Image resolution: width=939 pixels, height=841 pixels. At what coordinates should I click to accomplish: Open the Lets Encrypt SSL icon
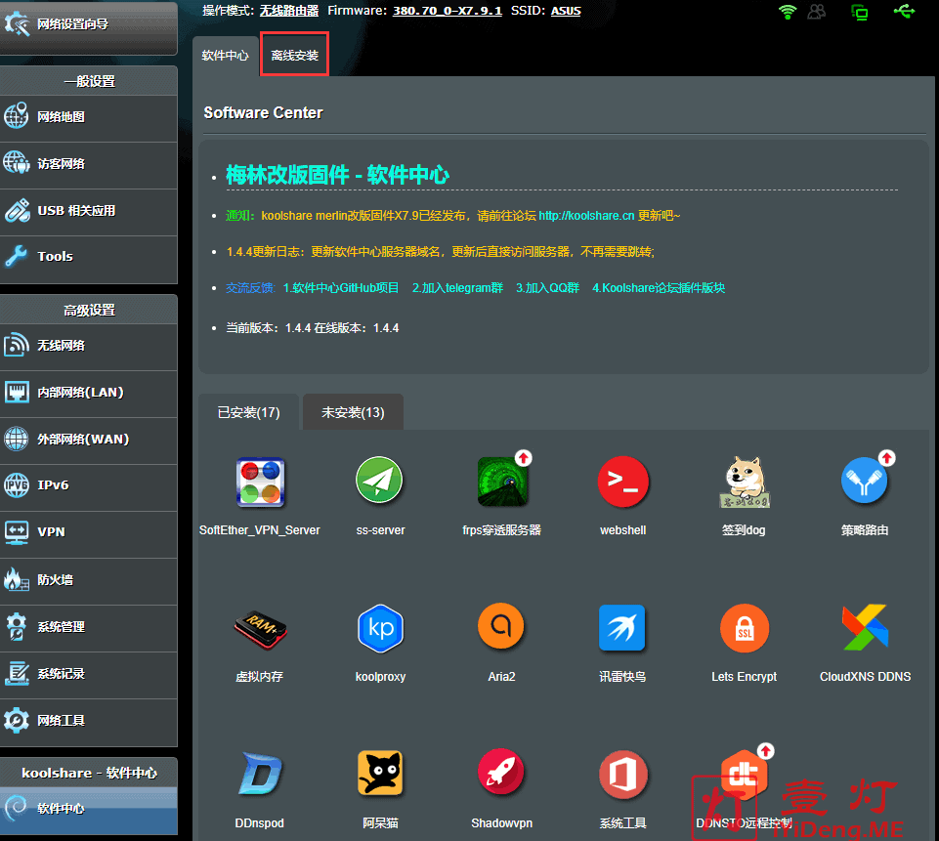(x=744, y=628)
